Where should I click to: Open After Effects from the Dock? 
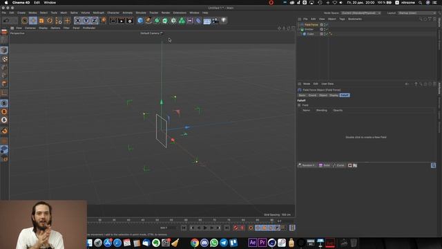(x=253, y=243)
